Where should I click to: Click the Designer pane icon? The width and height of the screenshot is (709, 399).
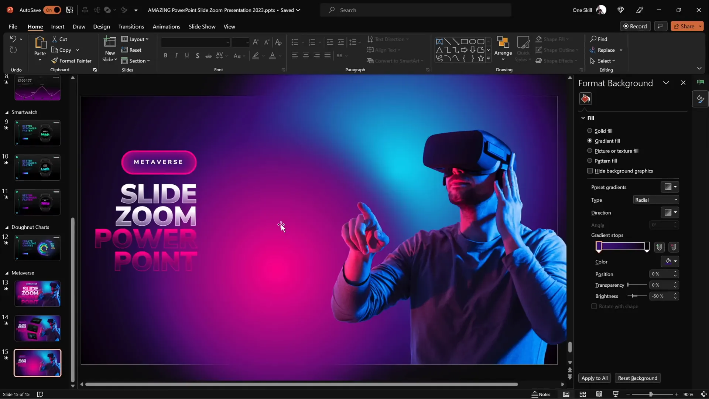700,99
